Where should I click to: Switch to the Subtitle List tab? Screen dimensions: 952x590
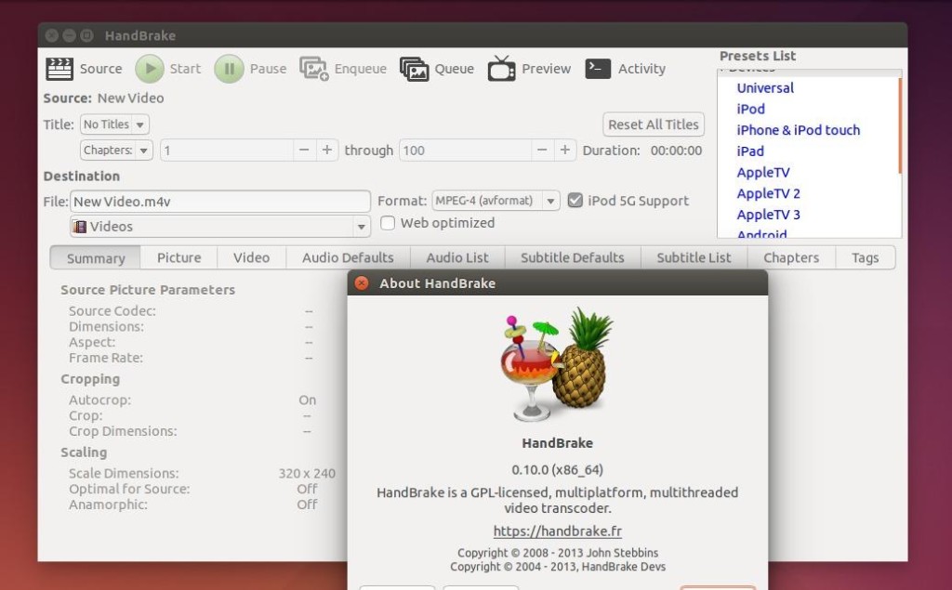tap(694, 258)
